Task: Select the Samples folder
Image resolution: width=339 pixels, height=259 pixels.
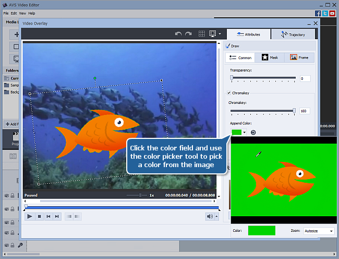Action: pos(11,85)
